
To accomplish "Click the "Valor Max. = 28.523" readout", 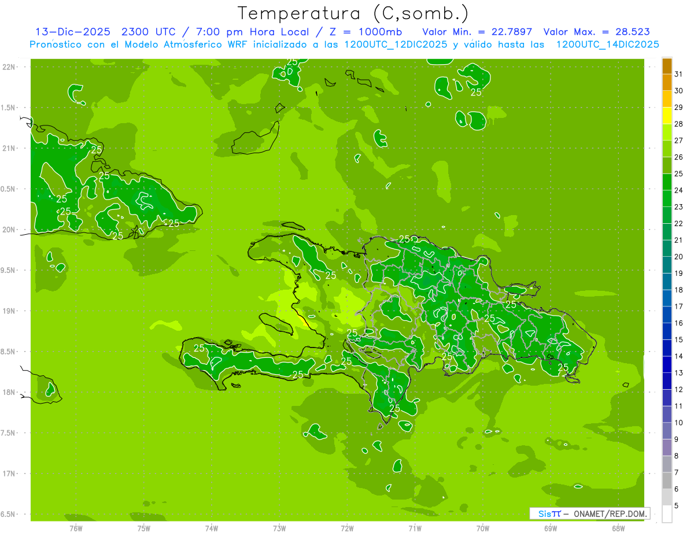I will point(597,32).
